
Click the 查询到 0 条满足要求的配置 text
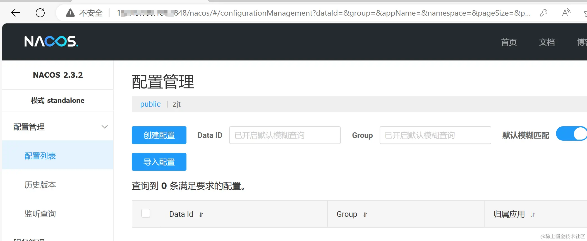coord(189,186)
